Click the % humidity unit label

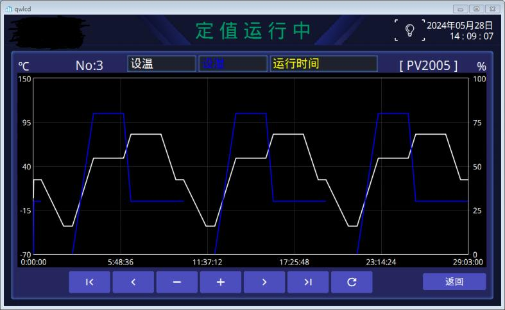481,67
